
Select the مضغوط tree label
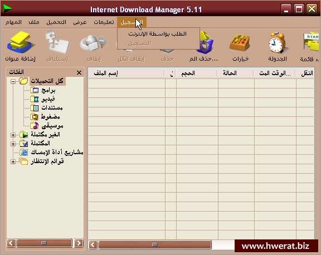coord(51,117)
